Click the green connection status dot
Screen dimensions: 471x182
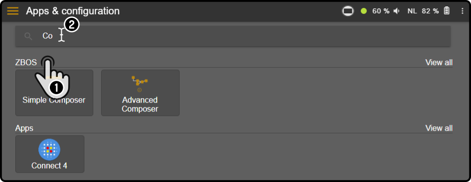pyautogui.click(x=364, y=11)
